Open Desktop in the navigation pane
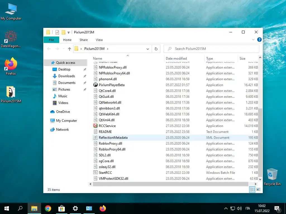 point(64,69)
